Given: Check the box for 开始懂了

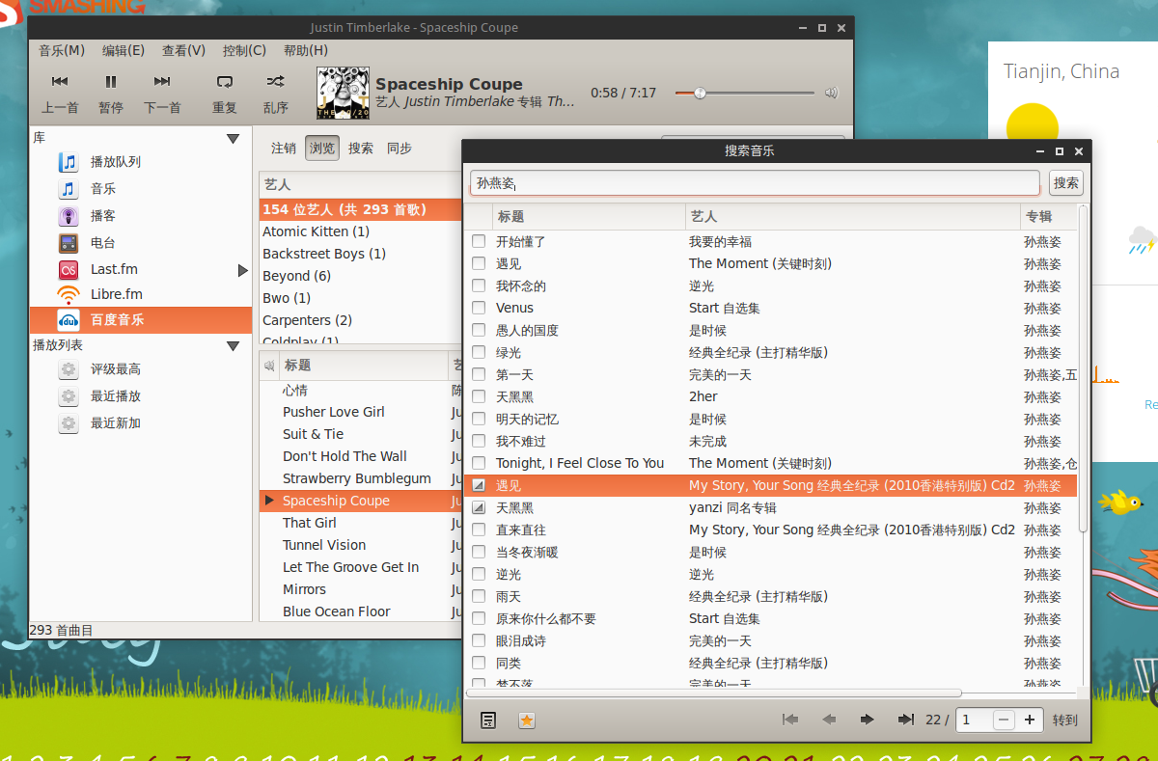Looking at the screenshot, I should (479, 241).
